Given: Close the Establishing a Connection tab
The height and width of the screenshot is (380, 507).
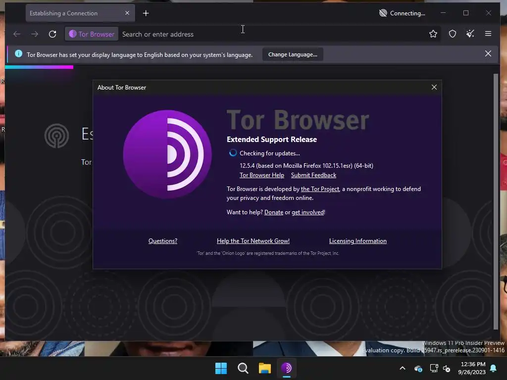Looking at the screenshot, I should [x=127, y=13].
